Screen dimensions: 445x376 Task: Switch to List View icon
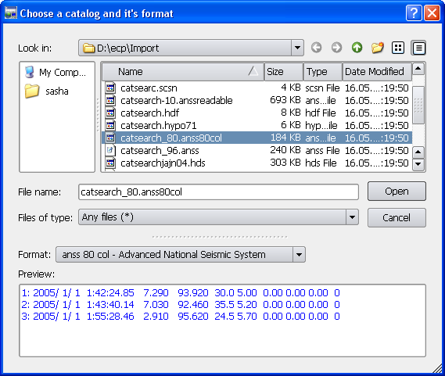[x=398, y=48]
